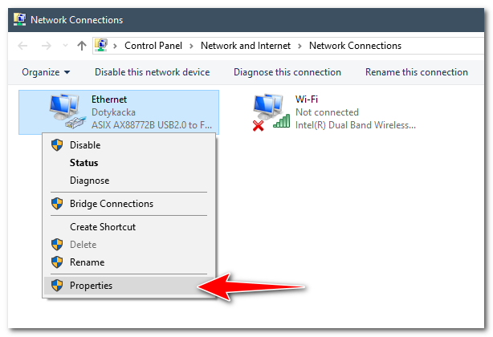Expand the chevron after Network and Internet

[299, 46]
